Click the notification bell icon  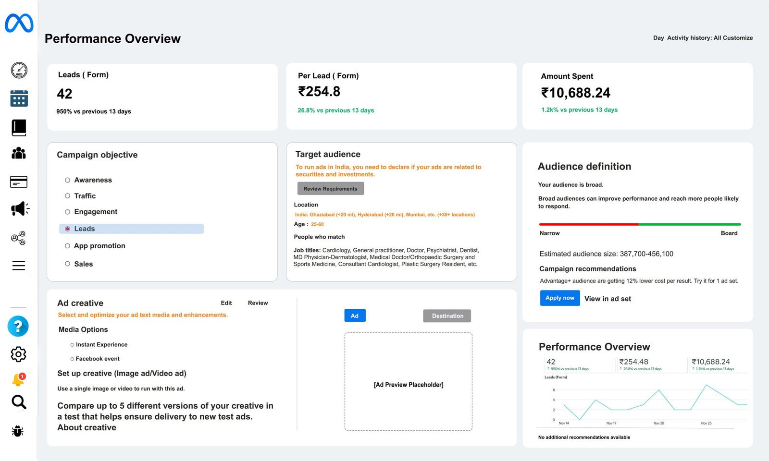tap(18, 380)
